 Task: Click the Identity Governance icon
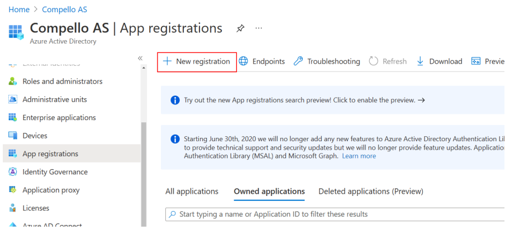(12, 172)
